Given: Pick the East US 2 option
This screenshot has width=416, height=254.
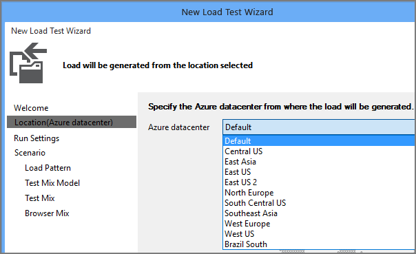Looking at the screenshot, I should [x=319, y=182].
